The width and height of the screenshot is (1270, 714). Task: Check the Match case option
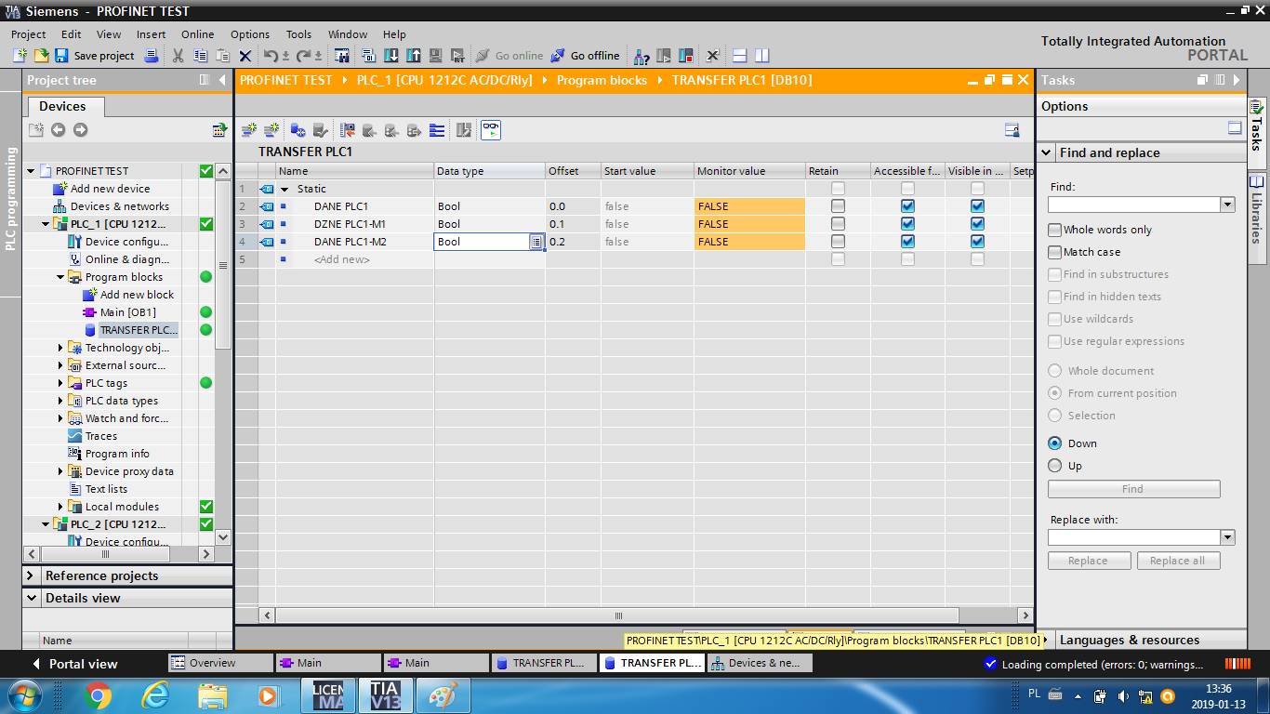pyautogui.click(x=1054, y=252)
